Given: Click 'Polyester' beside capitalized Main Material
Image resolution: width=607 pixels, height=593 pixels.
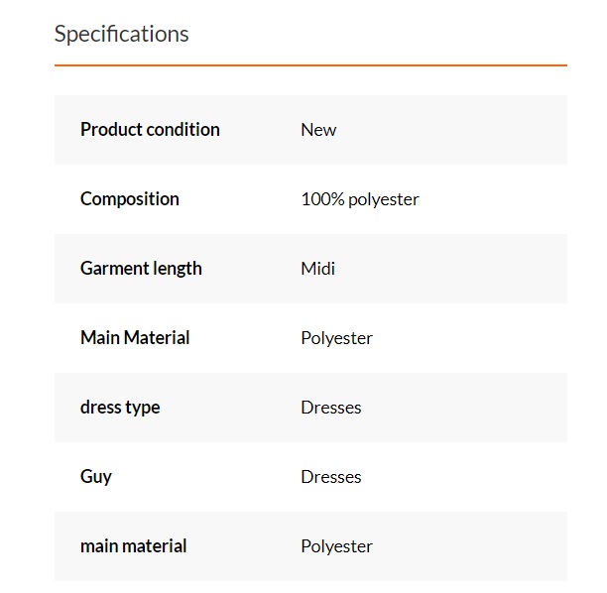Looking at the screenshot, I should pyautogui.click(x=336, y=338).
